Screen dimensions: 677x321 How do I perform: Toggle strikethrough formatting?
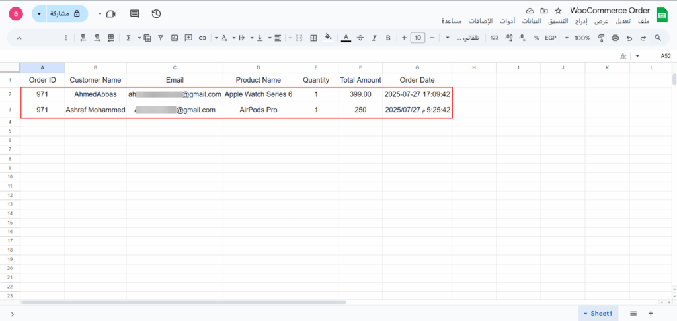(x=360, y=38)
